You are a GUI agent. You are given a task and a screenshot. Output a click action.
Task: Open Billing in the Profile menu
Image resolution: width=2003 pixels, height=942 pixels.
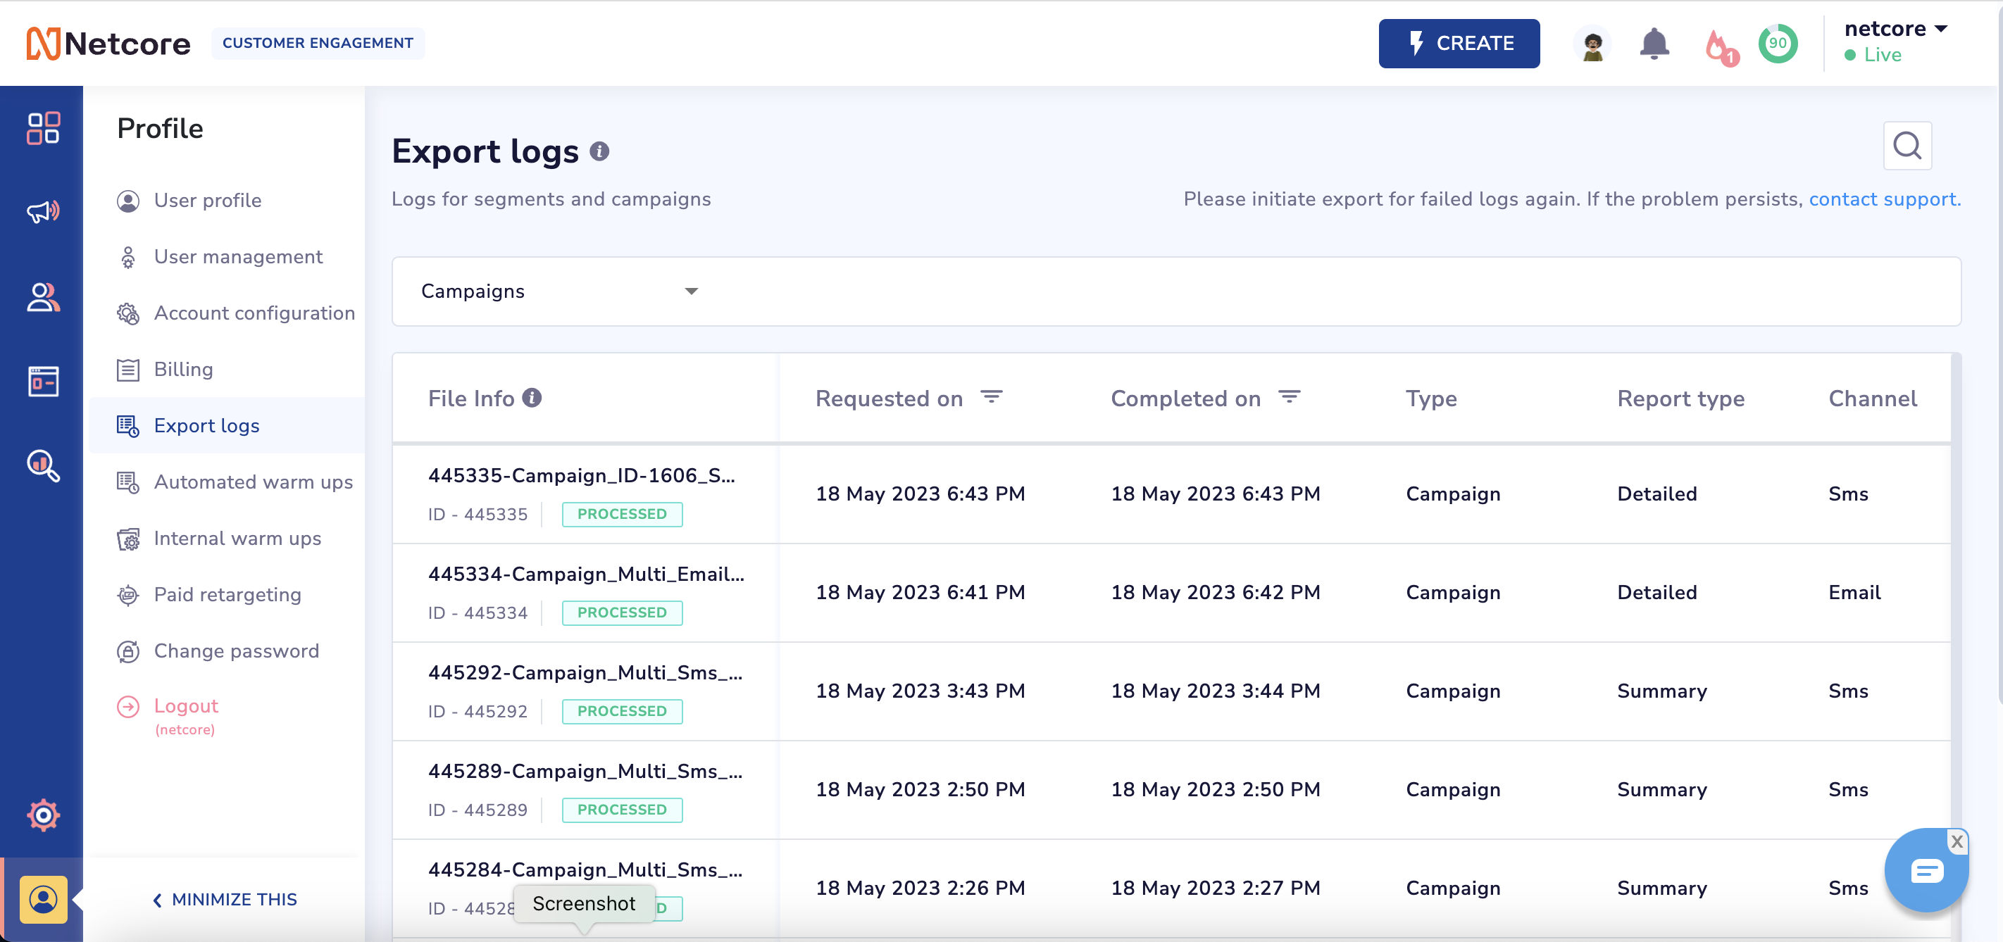[x=182, y=369]
